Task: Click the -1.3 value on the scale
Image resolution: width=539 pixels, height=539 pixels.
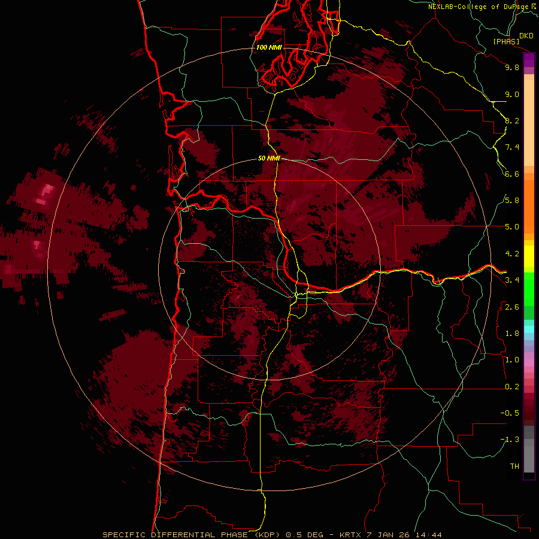Action: coord(510,440)
